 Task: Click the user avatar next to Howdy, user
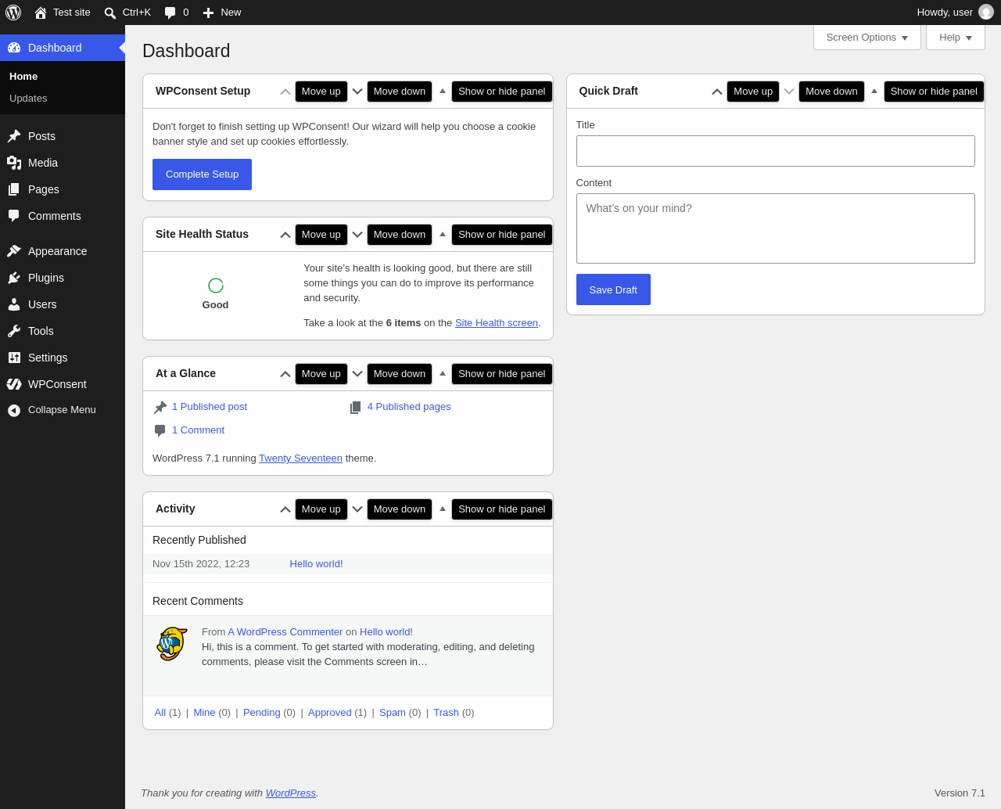tap(986, 13)
